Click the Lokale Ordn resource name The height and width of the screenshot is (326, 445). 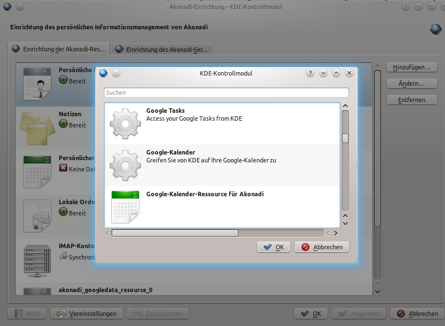pos(77,202)
